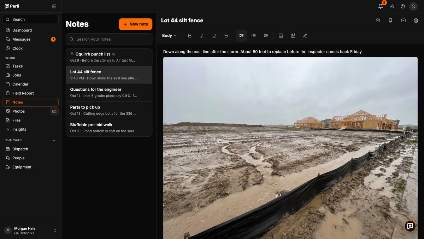Open Oquirrh punch list note

[x=109, y=57]
